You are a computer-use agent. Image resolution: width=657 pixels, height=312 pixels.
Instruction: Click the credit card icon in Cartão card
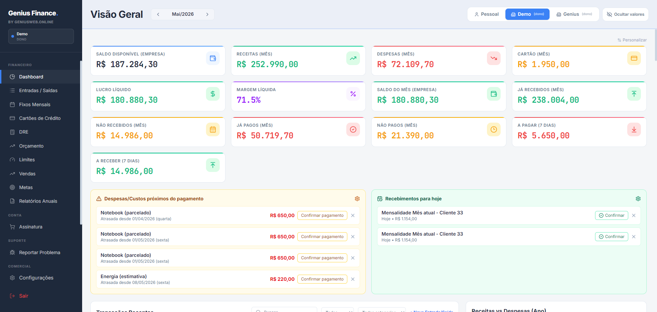(x=634, y=58)
